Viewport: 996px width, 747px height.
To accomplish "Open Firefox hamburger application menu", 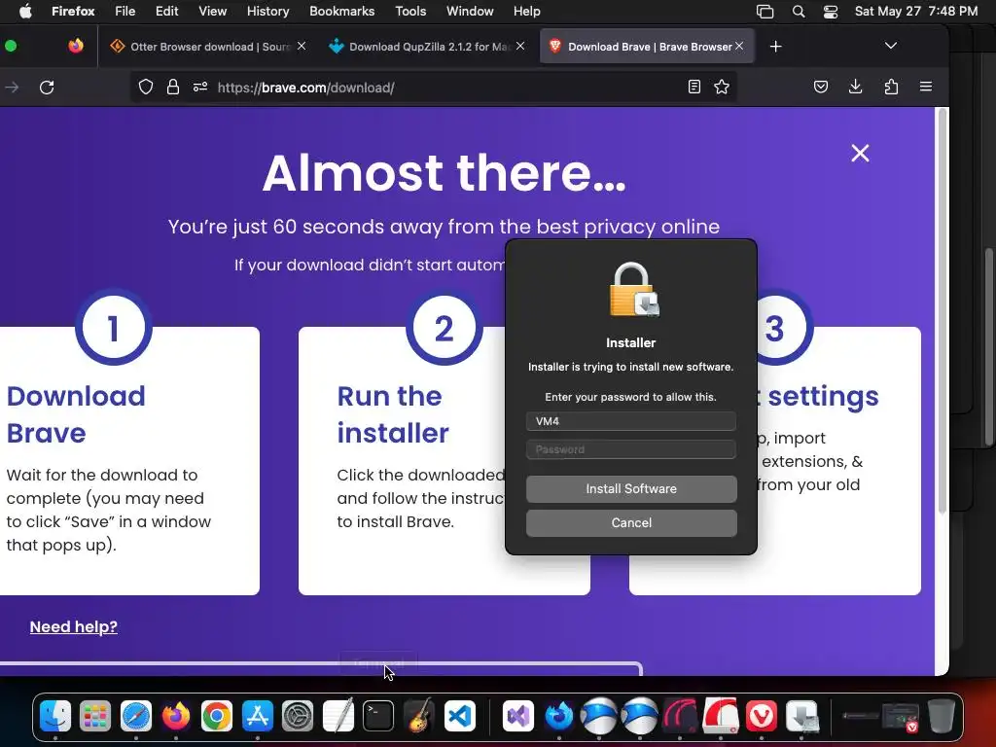I will [926, 87].
